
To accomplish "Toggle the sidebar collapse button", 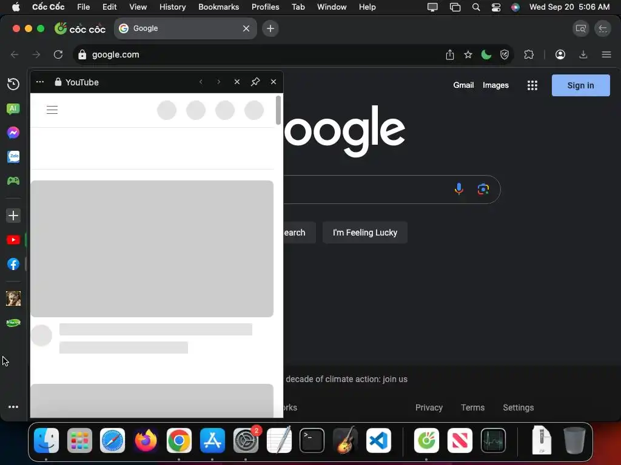I will pos(603,28).
